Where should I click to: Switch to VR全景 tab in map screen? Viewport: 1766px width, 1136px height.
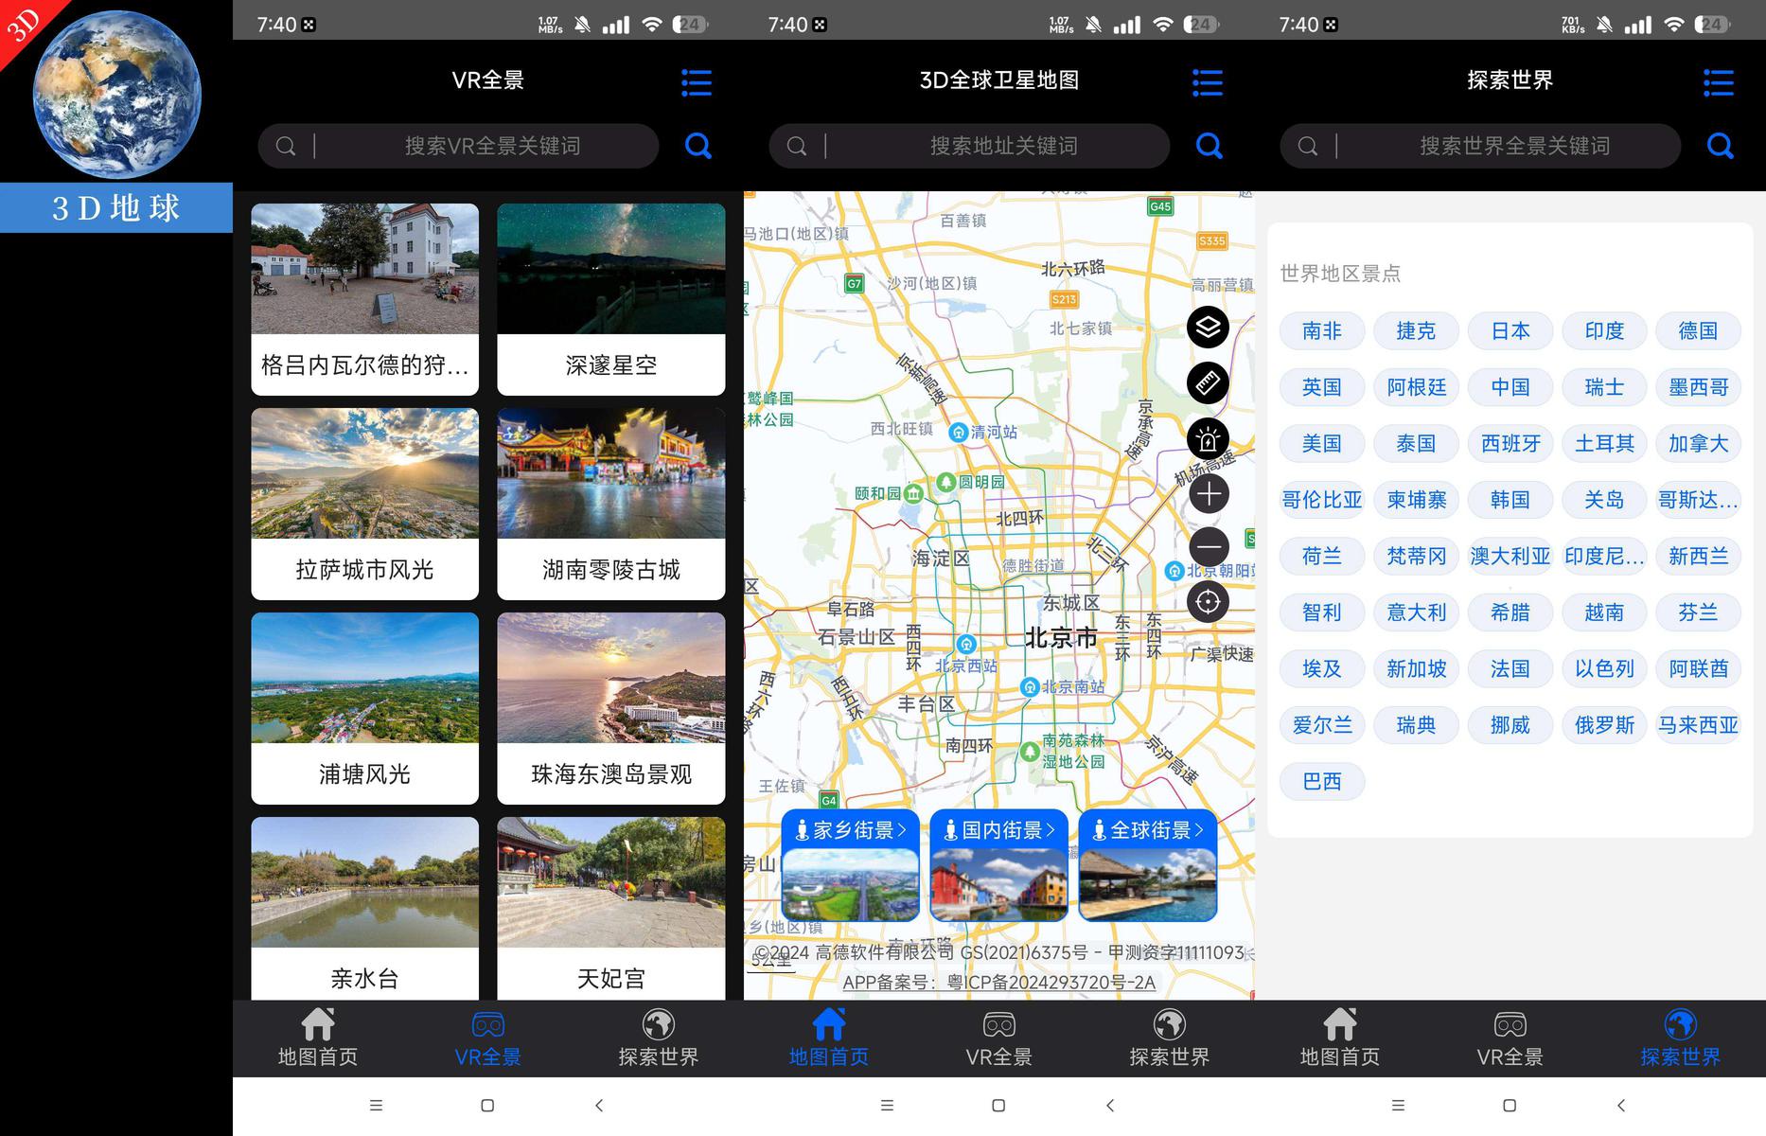tap(999, 1038)
